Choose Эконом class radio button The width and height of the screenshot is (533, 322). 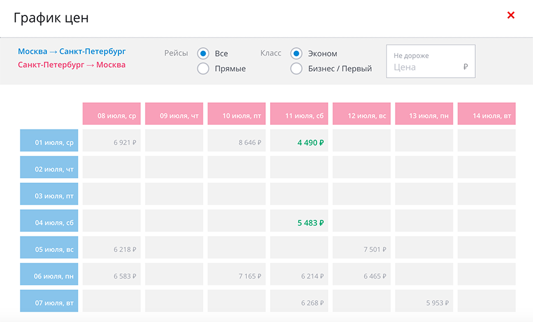tap(296, 53)
